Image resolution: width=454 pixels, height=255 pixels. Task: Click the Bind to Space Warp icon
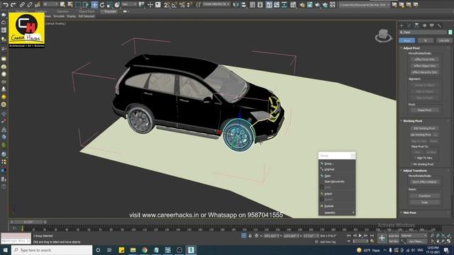[38, 5]
